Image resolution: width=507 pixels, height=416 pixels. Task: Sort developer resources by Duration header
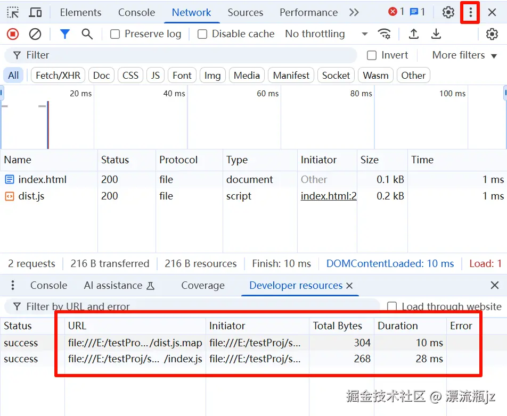point(410,326)
